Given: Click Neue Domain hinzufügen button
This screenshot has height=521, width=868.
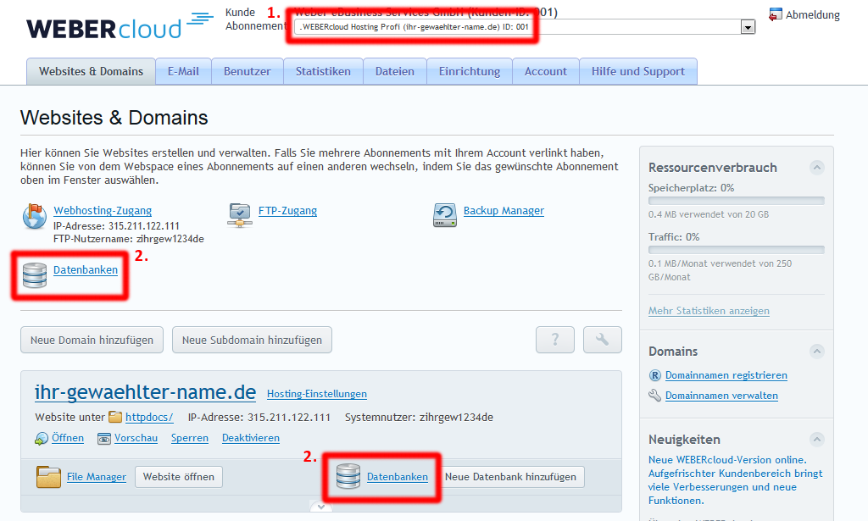Looking at the screenshot, I should 92,340.
